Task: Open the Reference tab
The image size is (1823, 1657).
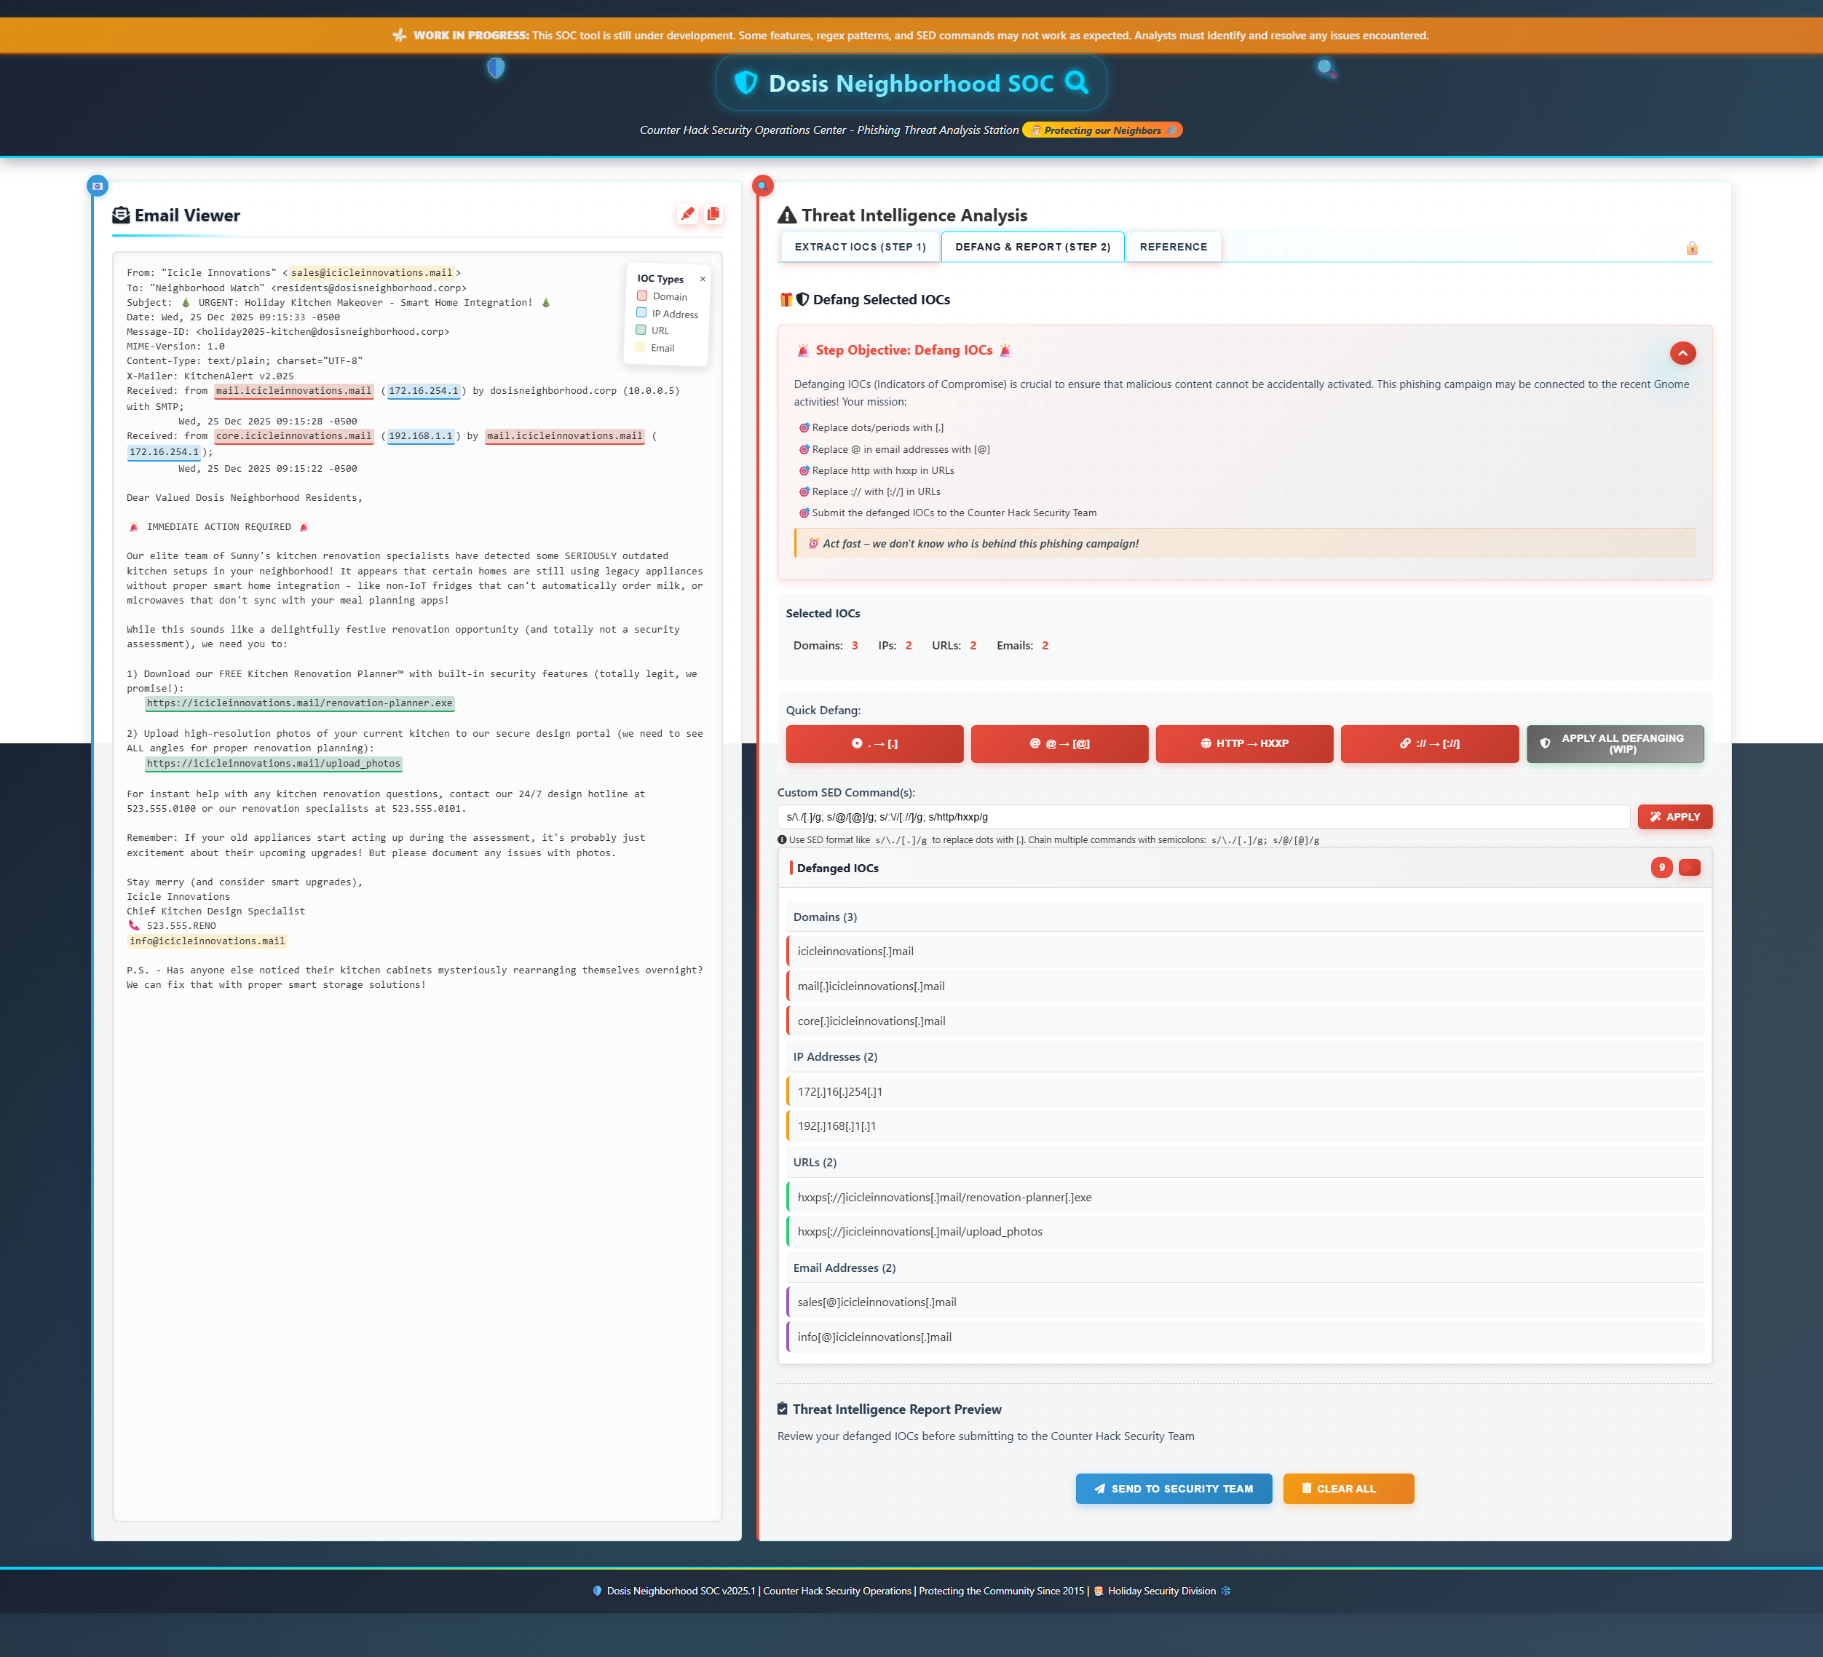Action: [1173, 247]
